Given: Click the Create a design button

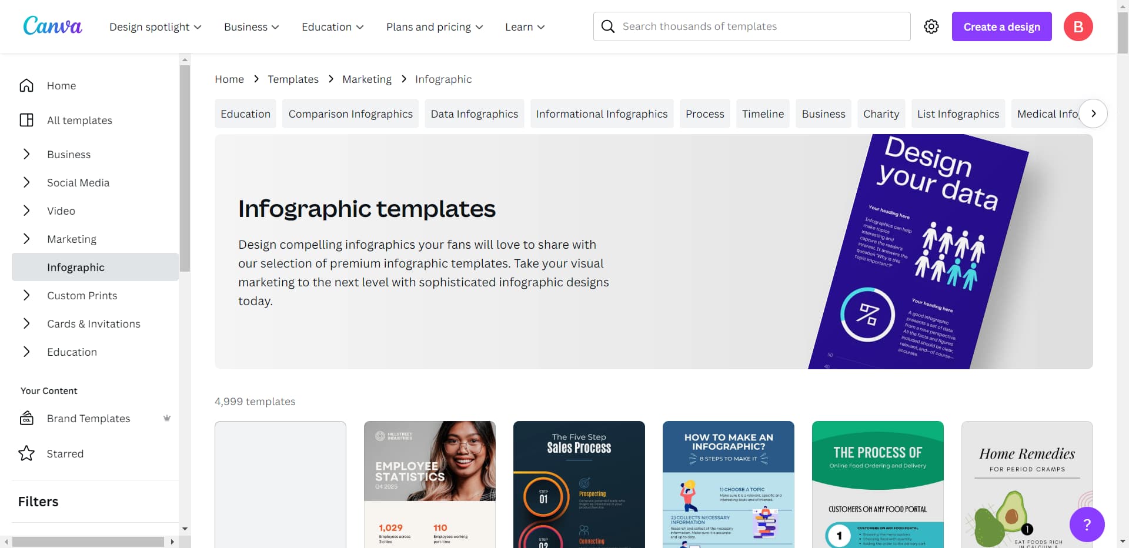Looking at the screenshot, I should click(x=1001, y=26).
